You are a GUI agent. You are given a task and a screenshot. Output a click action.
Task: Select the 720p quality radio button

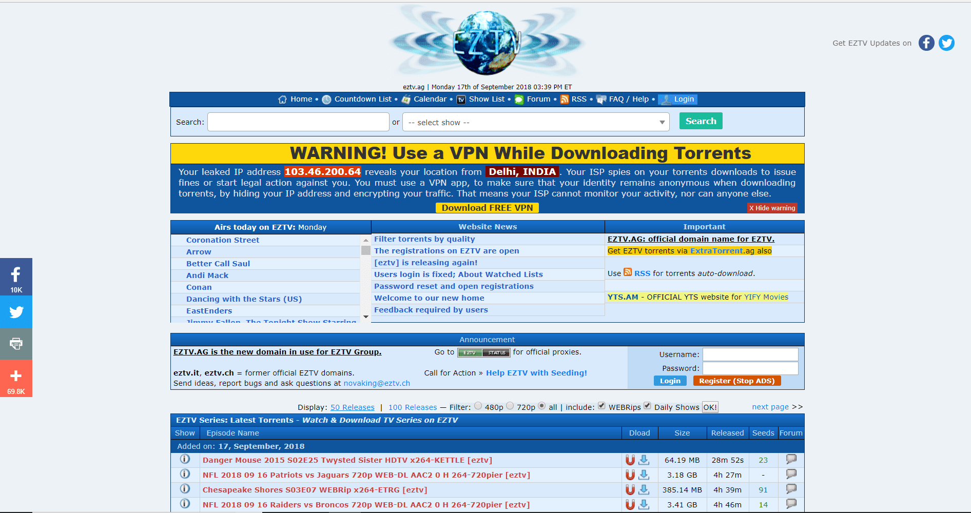[x=510, y=405]
